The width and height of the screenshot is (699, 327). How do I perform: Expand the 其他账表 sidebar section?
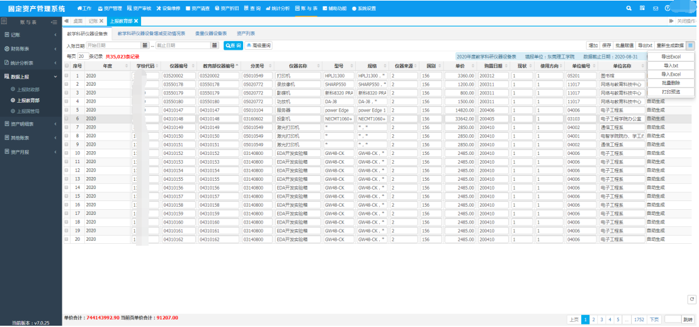point(31,138)
